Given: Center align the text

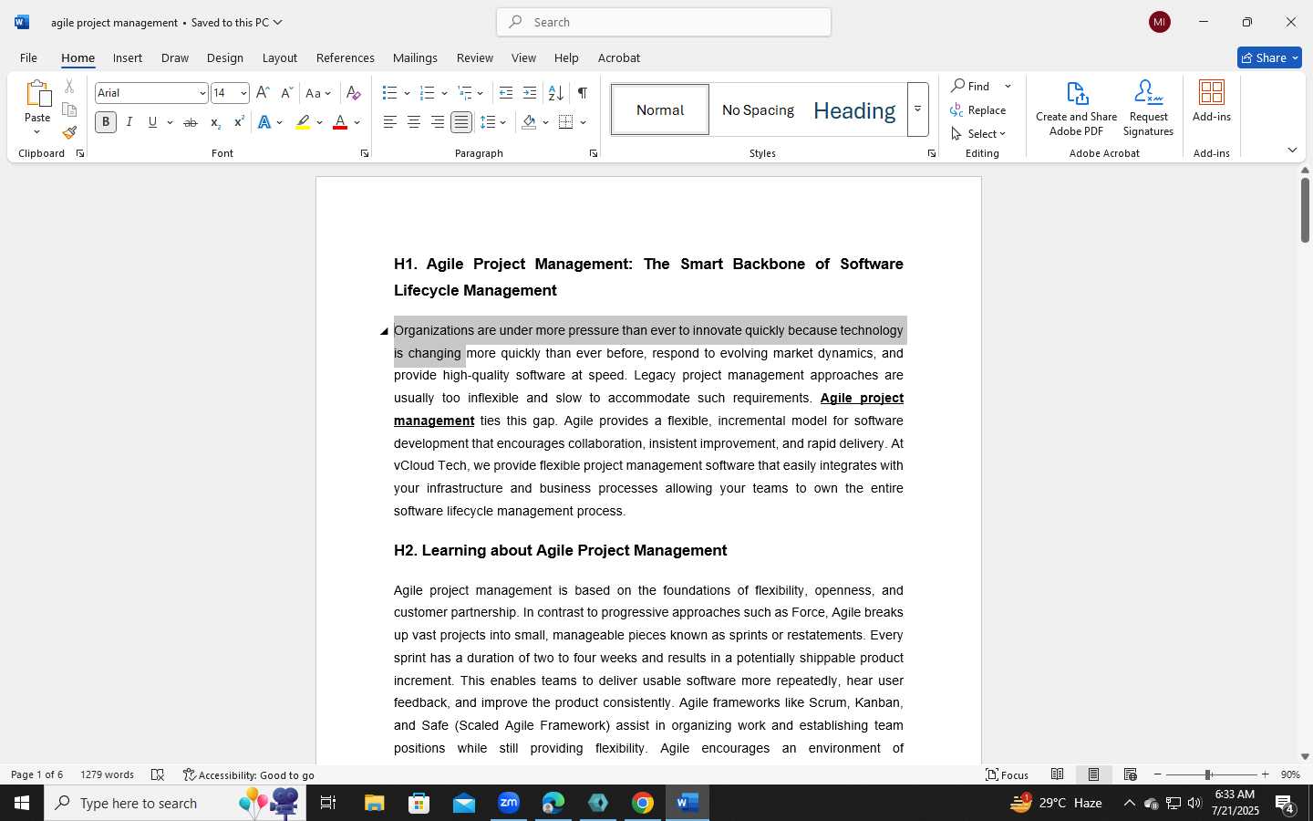Looking at the screenshot, I should 413,122.
